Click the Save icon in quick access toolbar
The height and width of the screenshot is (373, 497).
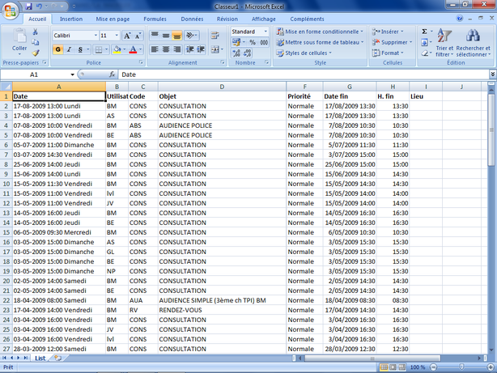pos(29,6)
